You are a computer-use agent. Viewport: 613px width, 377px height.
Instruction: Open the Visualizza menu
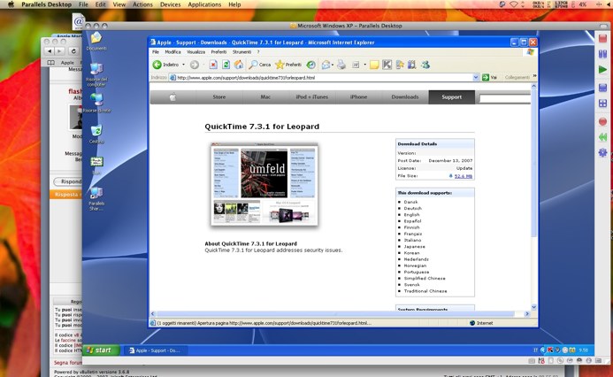tap(195, 52)
